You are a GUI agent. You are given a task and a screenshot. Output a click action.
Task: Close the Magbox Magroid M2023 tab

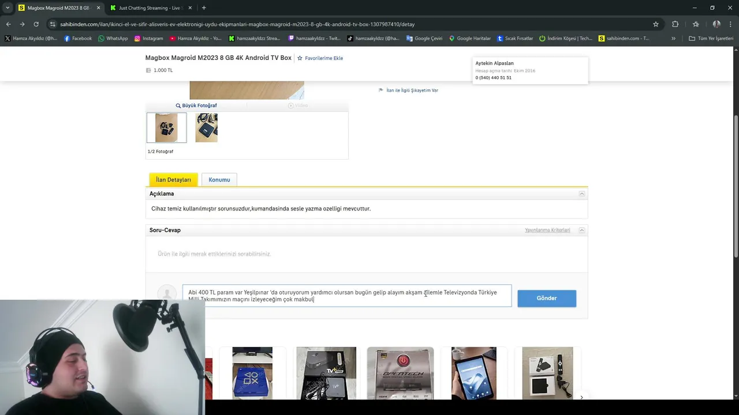pyautogui.click(x=98, y=8)
